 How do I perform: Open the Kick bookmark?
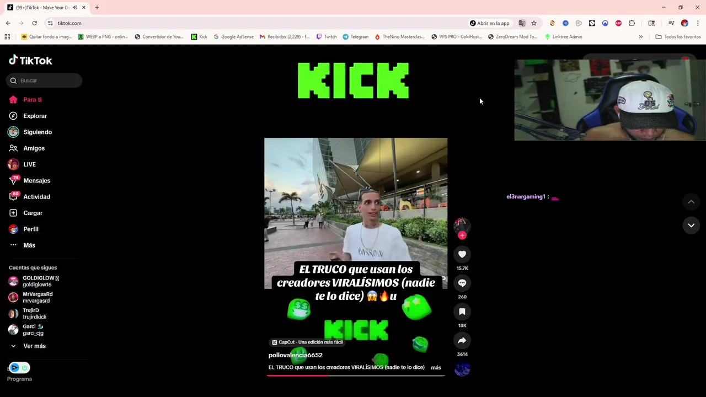(x=199, y=37)
